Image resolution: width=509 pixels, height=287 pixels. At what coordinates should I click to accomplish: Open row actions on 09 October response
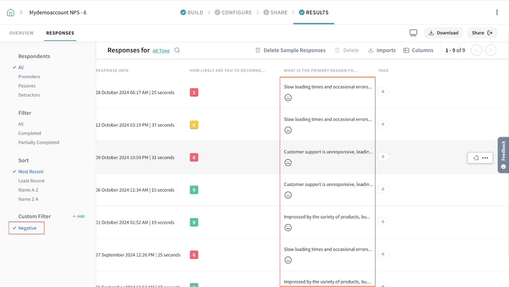485,158
